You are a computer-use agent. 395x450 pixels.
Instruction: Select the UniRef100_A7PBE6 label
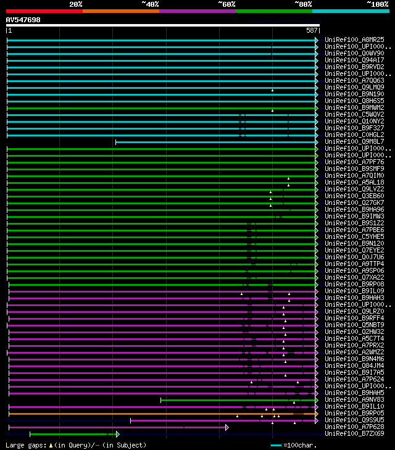tap(354, 230)
